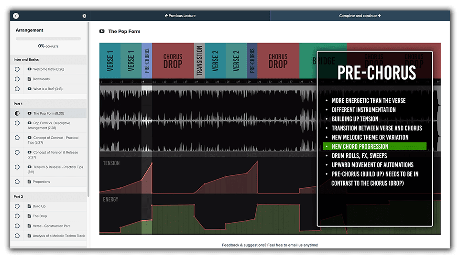The image size is (459, 258).
Task: Mark Downloads lecture completion circle
Action: coord(17,79)
